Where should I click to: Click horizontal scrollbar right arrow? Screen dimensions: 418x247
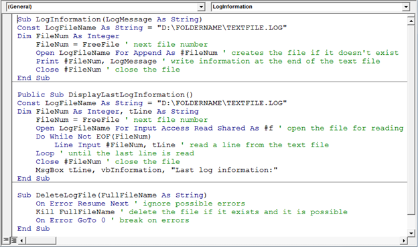tap(404, 240)
